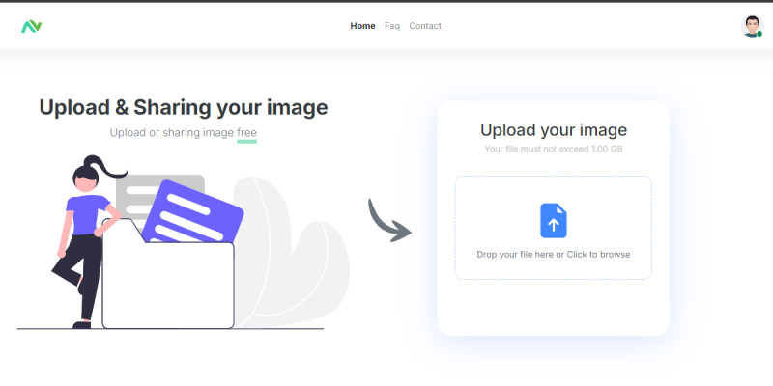The width and height of the screenshot is (773, 386).
Task: Click the blue upload file icon
Action: coord(553,221)
